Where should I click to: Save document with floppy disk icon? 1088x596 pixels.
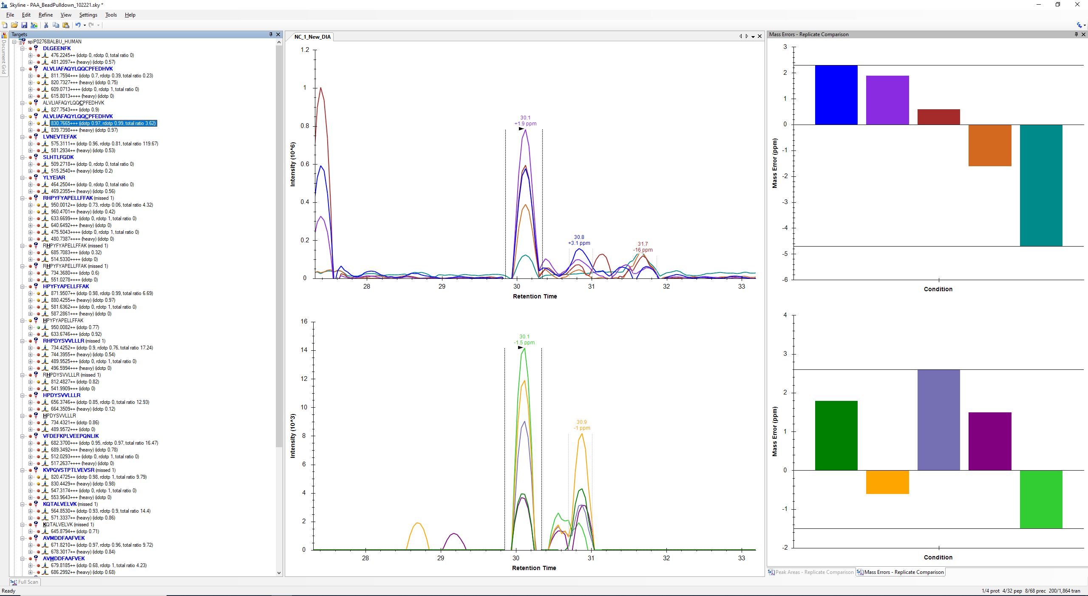24,25
